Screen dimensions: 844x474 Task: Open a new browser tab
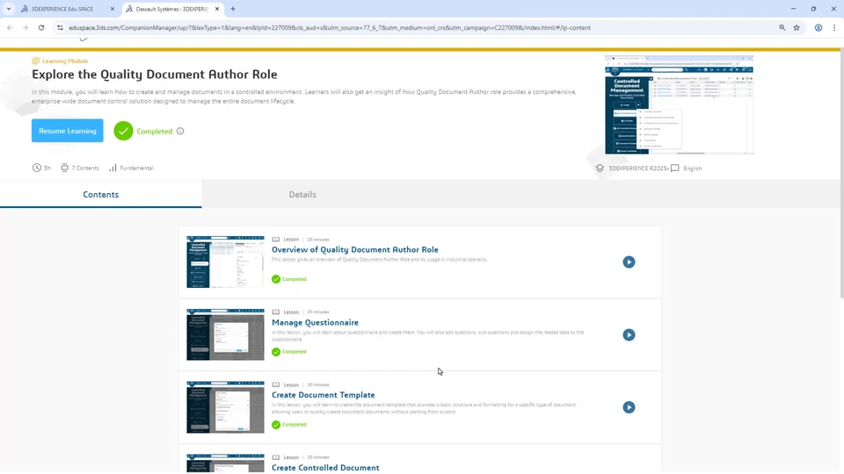[233, 9]
